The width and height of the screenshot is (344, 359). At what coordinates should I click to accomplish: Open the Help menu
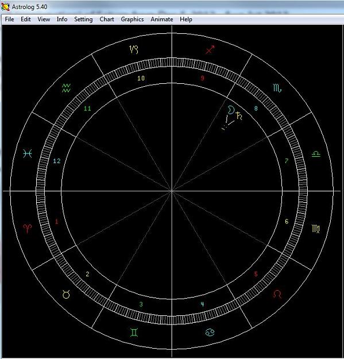click(x=186, y=19)
